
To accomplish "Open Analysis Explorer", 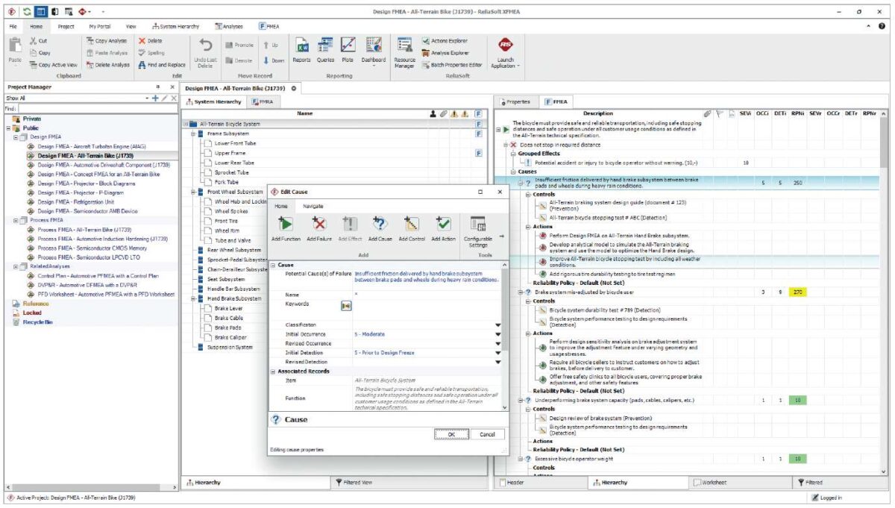I will tap(445, 53).
